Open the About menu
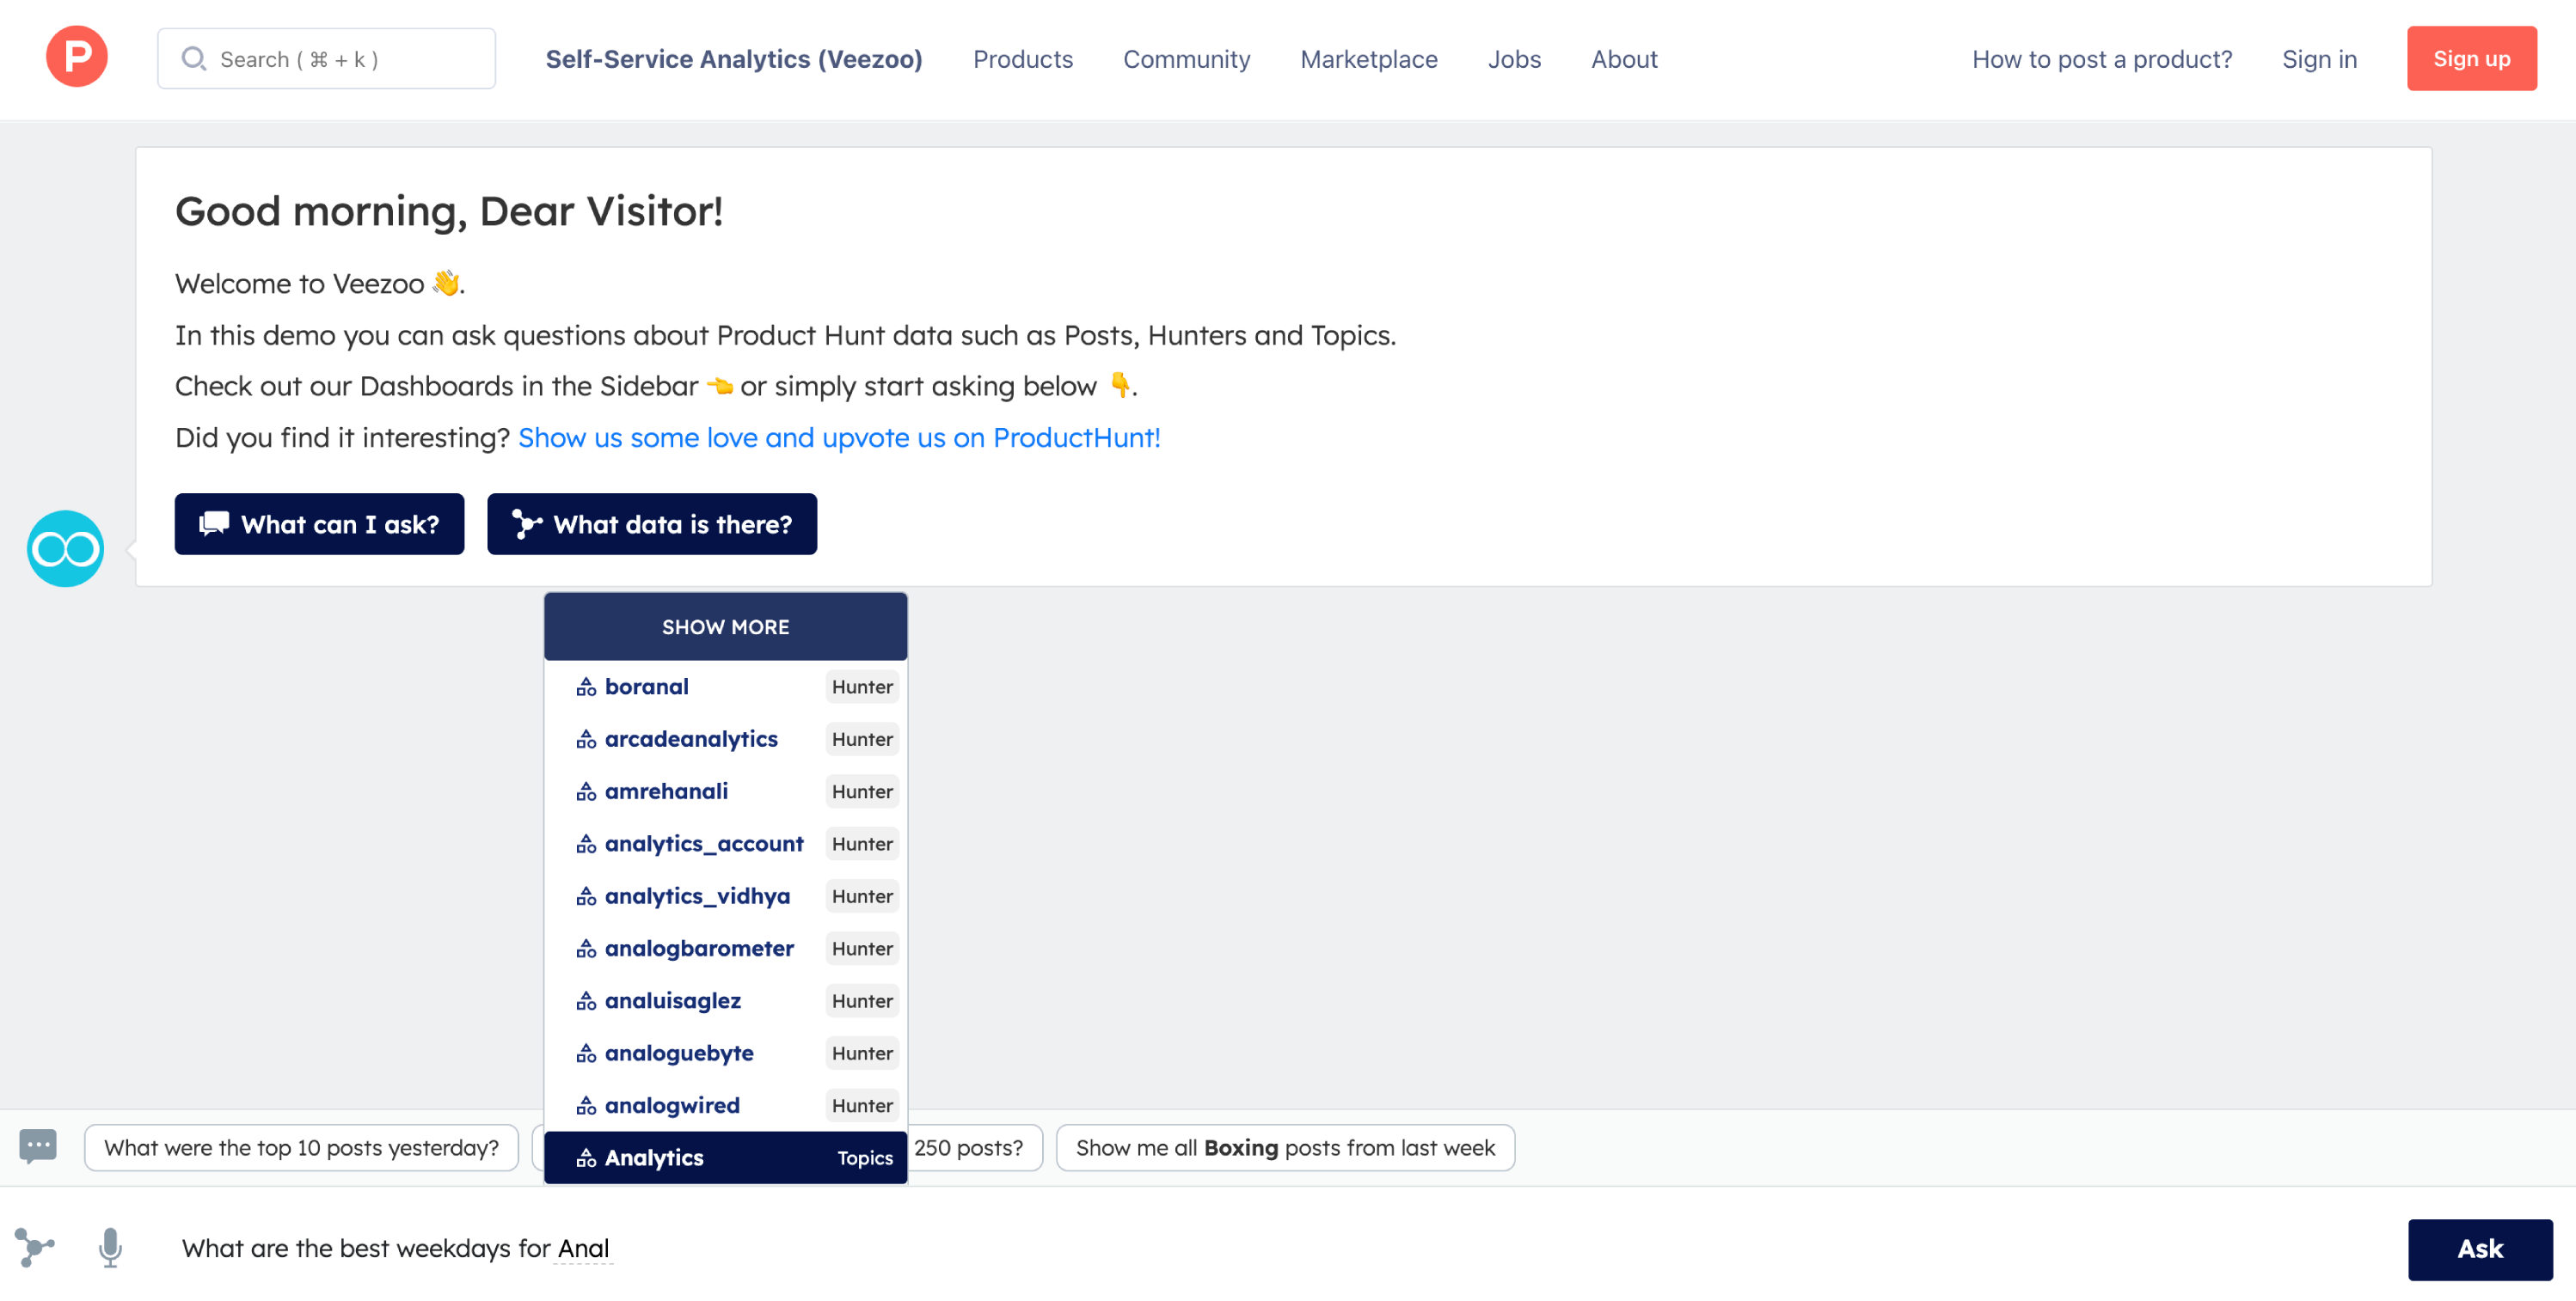This screenshot has height=1301, width=2576. 1624,59
